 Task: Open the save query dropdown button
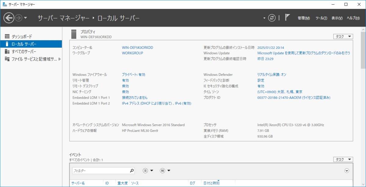[165, 170]
